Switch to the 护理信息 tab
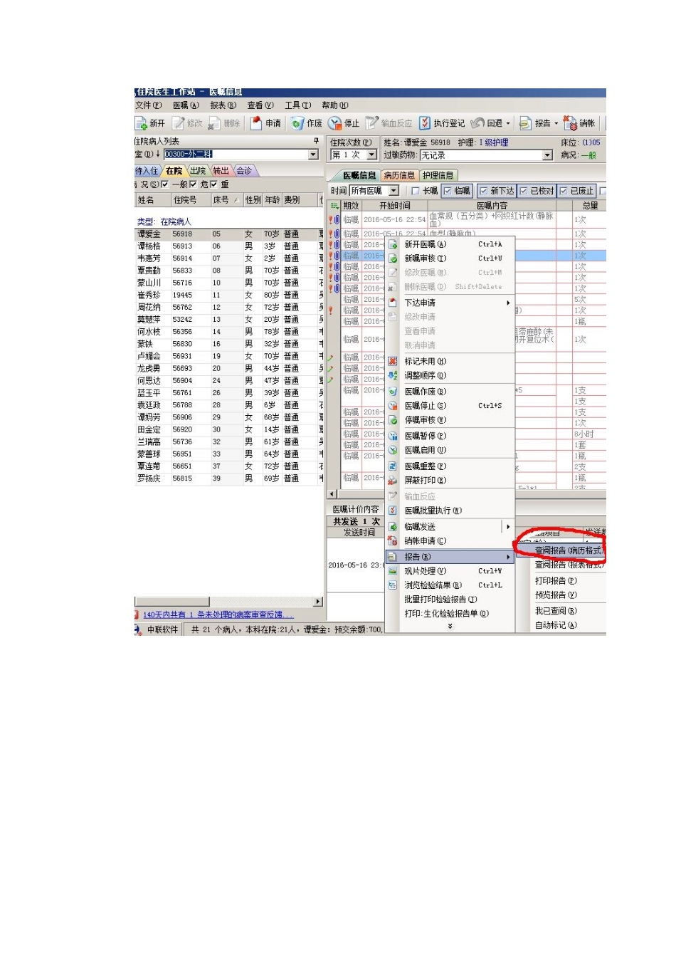Screen dimensions: 676x957 (438, 175)
